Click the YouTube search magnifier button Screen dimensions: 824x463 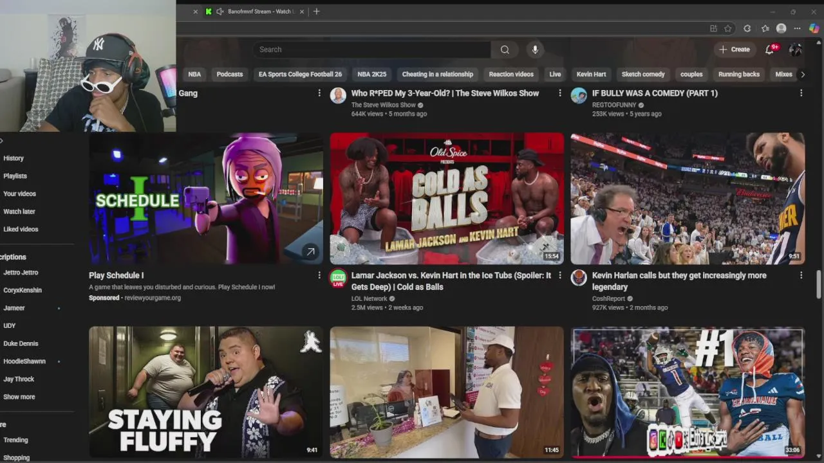pos(505,50)
